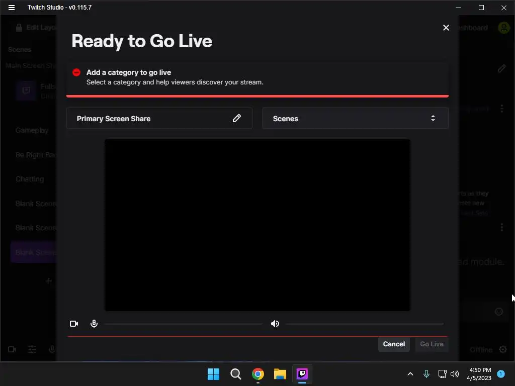
Task: Open the user profile avatar
Action: (x=503, y=28)
